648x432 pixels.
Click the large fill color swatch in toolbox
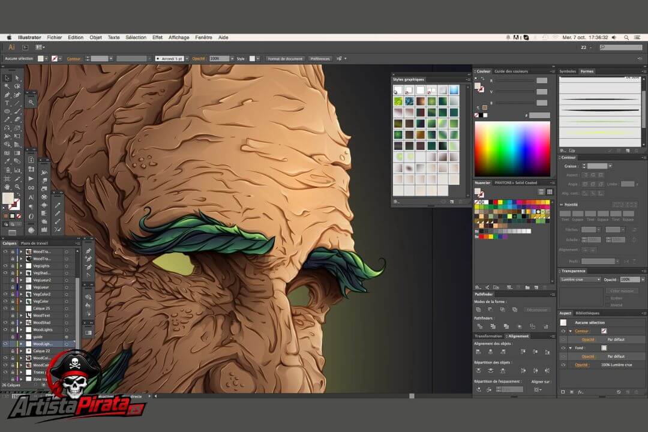(8, 199)
